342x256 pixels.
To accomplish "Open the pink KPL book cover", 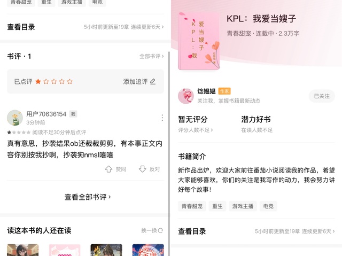I will coord(199,41).
